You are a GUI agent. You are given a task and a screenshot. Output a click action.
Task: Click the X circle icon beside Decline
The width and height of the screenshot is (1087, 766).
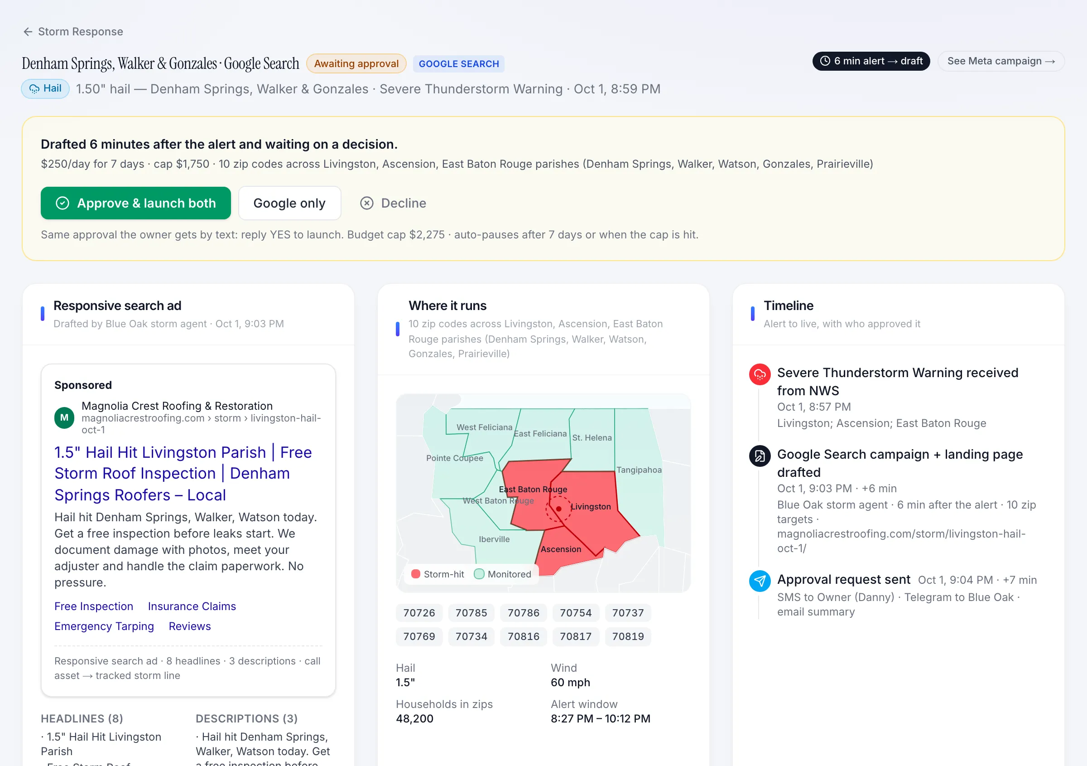click(x=366, y=203)
